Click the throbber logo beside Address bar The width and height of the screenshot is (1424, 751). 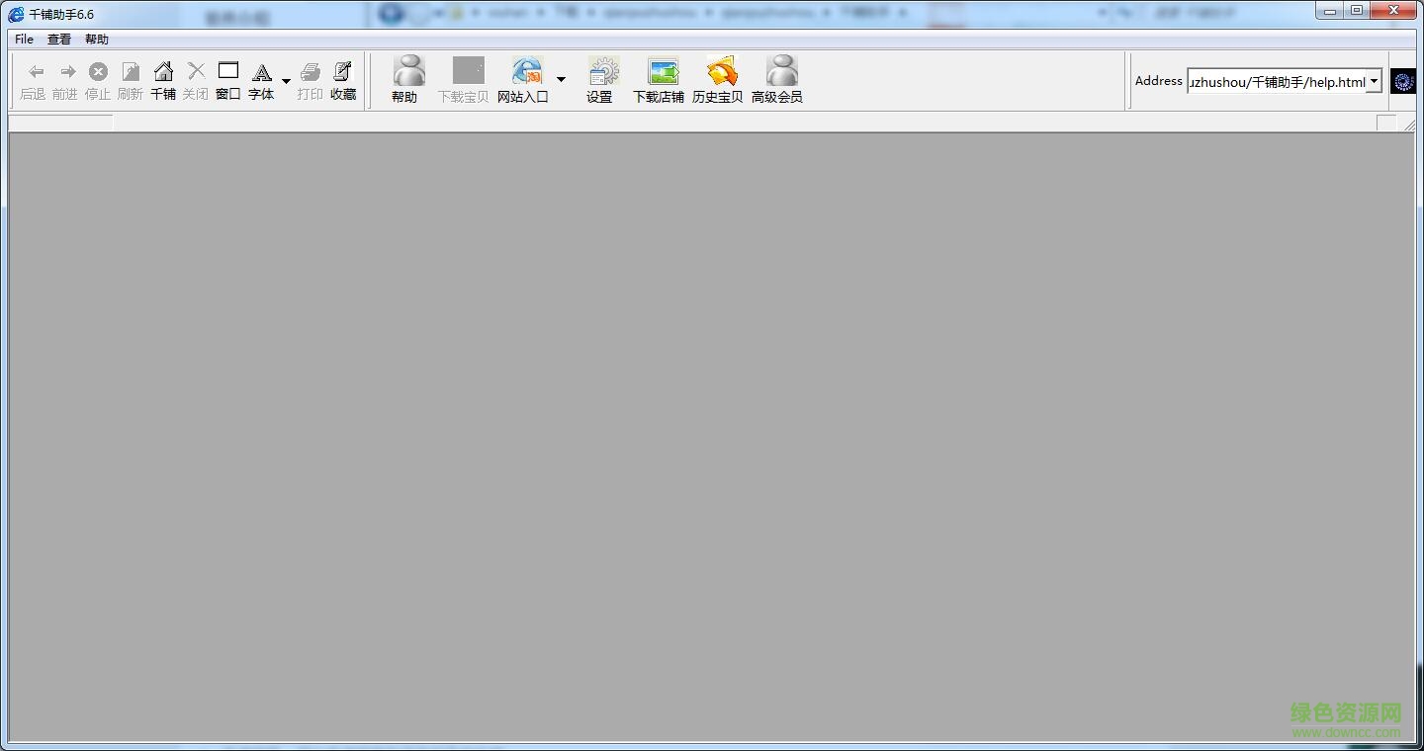coord(1403,81)
